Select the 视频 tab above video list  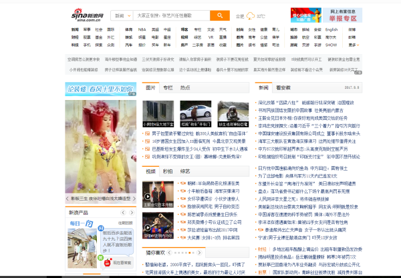(x=150, y=171)
